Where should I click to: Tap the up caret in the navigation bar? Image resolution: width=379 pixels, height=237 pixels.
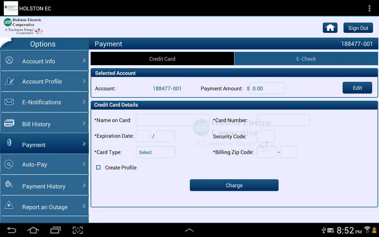click(x=189, y=230)
